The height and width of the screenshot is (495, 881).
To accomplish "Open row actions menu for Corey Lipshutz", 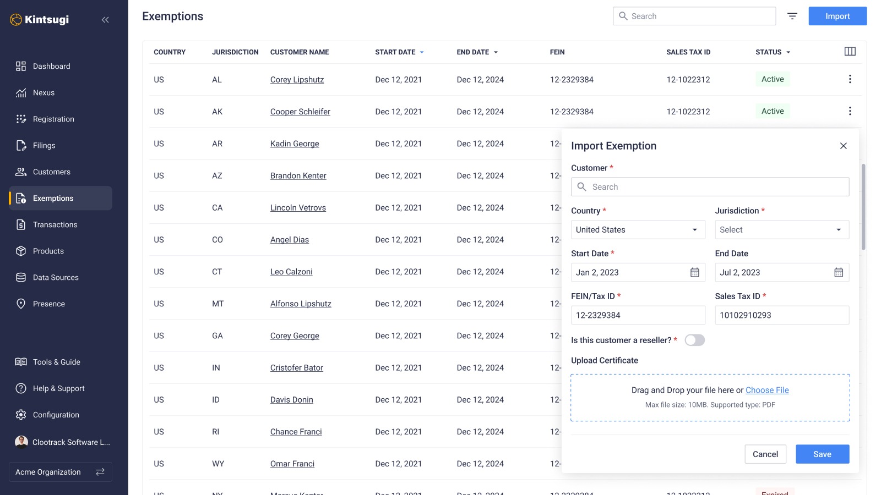I will pos(850,79).
